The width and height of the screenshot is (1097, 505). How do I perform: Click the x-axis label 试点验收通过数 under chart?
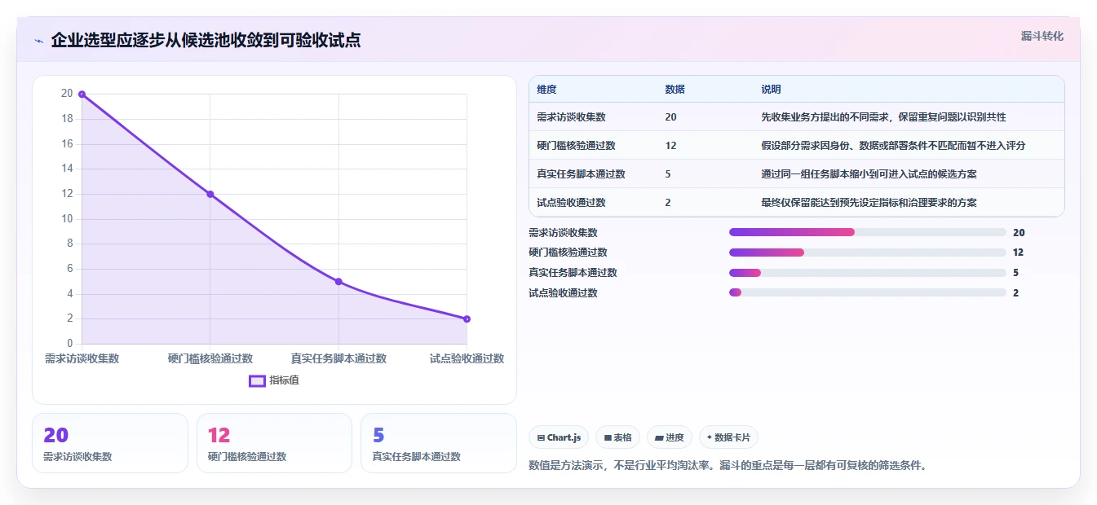tap(467, 358)
